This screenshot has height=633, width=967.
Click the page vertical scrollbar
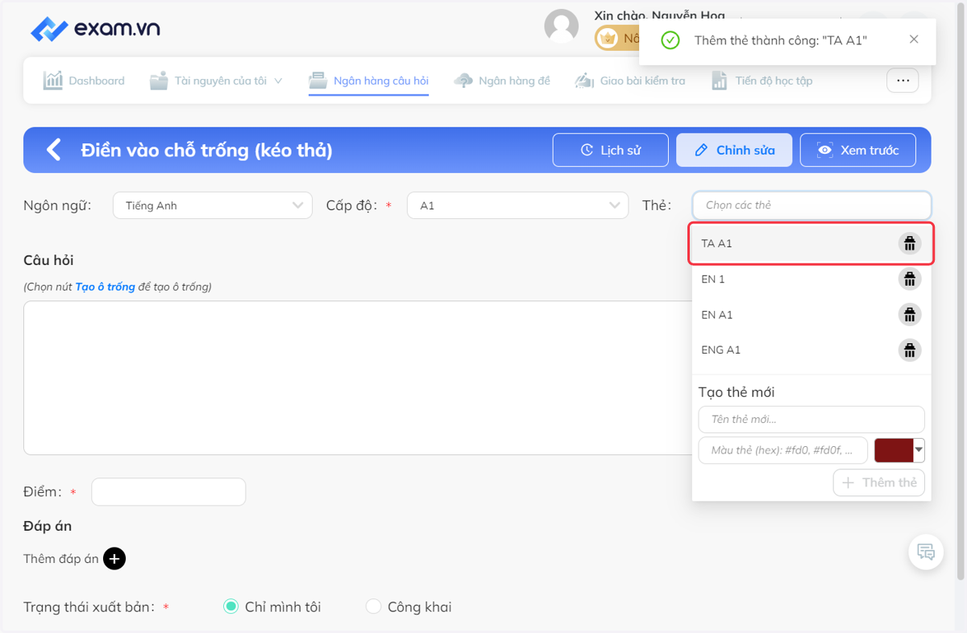961,290
